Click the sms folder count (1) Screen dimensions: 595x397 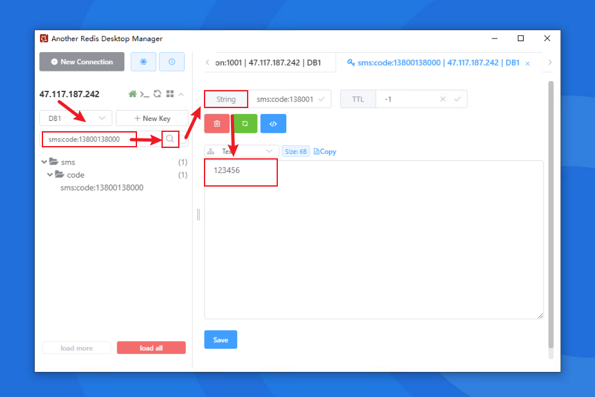[183, 162]
